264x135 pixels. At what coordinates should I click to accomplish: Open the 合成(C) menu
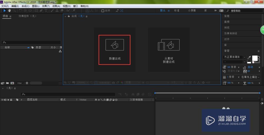25,6
